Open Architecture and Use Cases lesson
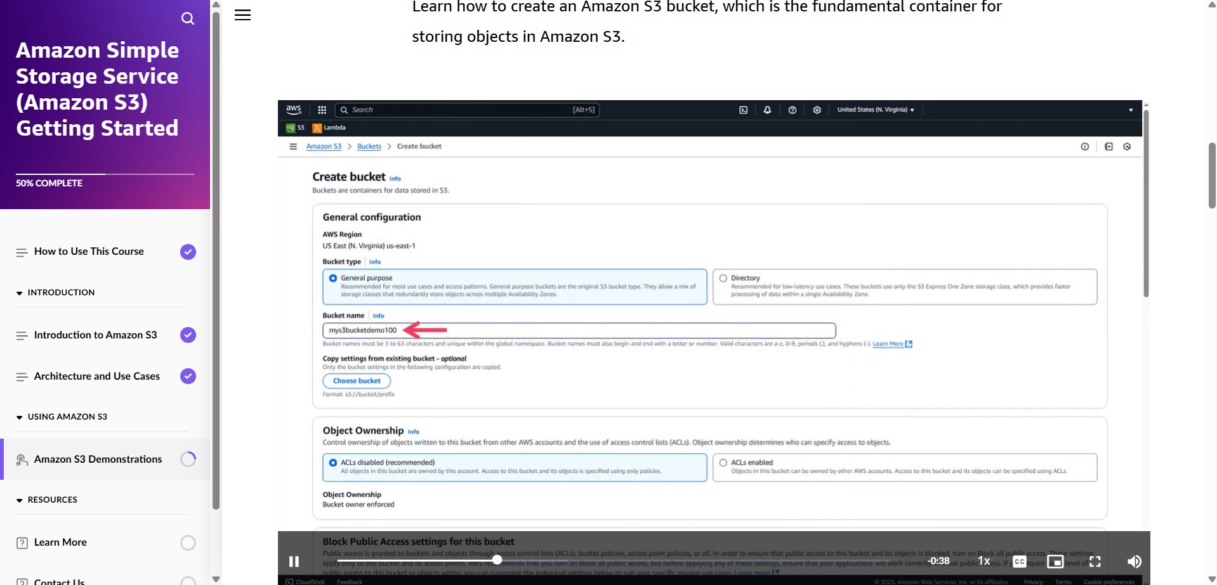Viewport: 1217px width, 585px height. coord(97,376)
